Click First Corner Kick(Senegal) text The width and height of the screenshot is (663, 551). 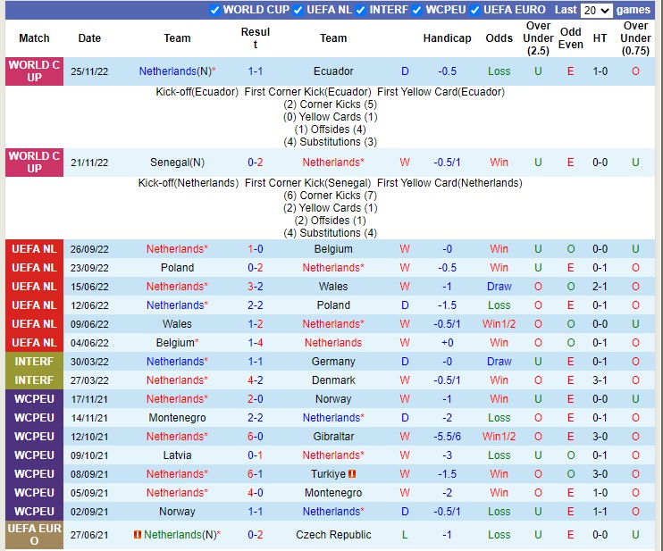tap(307, 183)
